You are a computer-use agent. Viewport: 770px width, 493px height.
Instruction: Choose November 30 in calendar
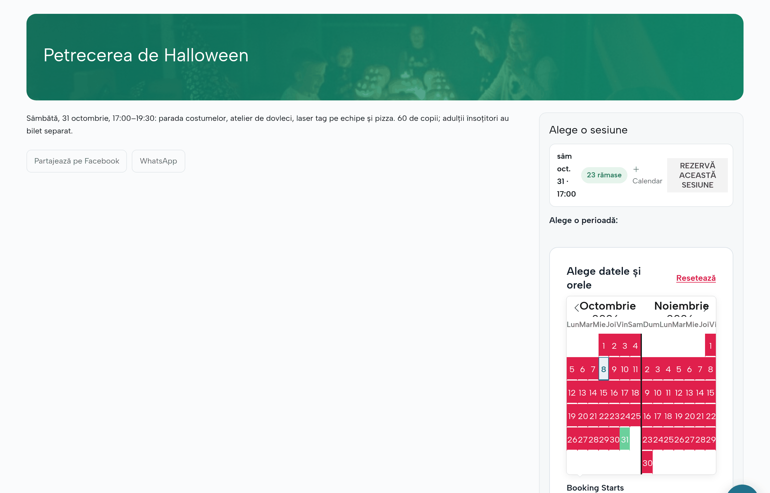pos(647,463)
